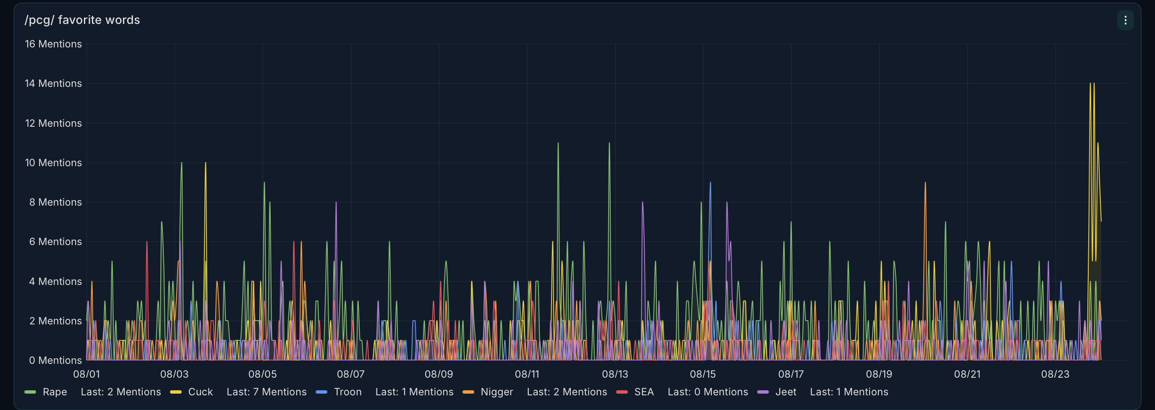Viewport: 1155px width, 410px height.
Task: Click the 08/21 date on the x-axis
Action: click(967, 374)
